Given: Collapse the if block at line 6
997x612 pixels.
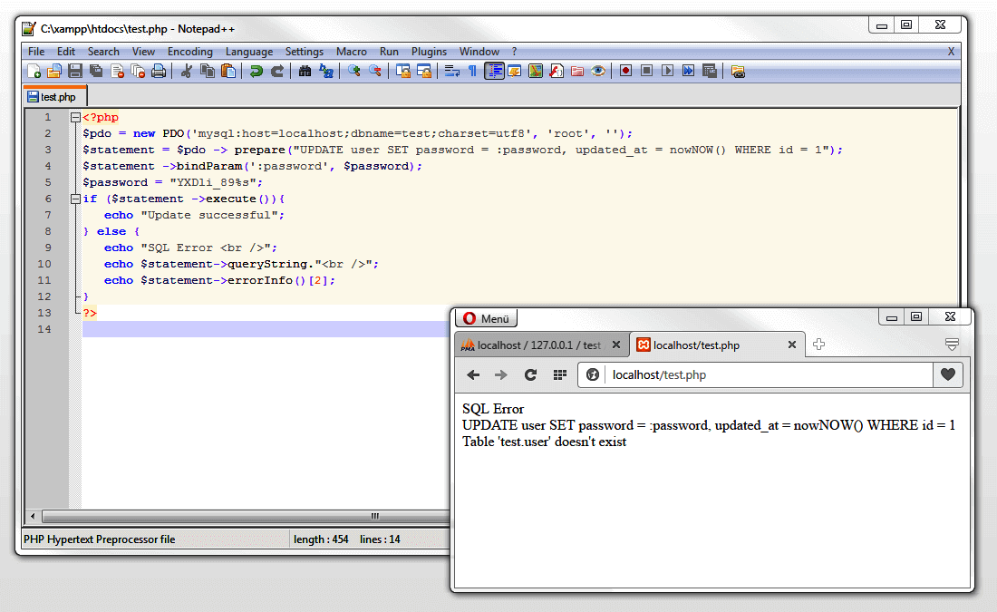Looking at the screenshot, I should (75, 198).
